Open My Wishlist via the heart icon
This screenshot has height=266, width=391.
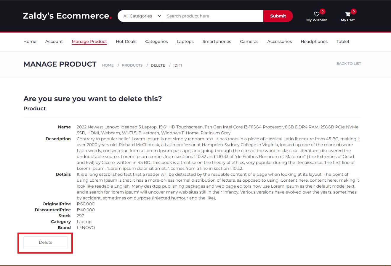[316, 13]
